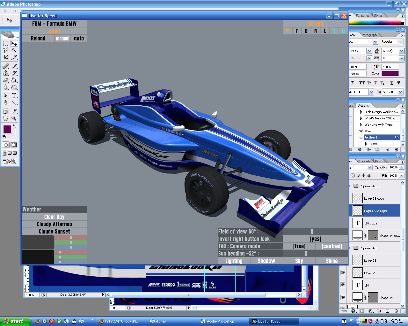Switch to the Paragraph tab

tap(369, 35)
